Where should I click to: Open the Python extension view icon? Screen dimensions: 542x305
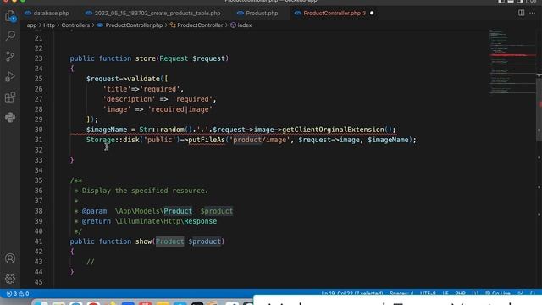click(x=10, y=118)
